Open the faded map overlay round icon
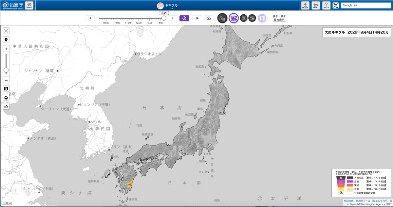The image size is (393, 207). [x=262, y=18]
